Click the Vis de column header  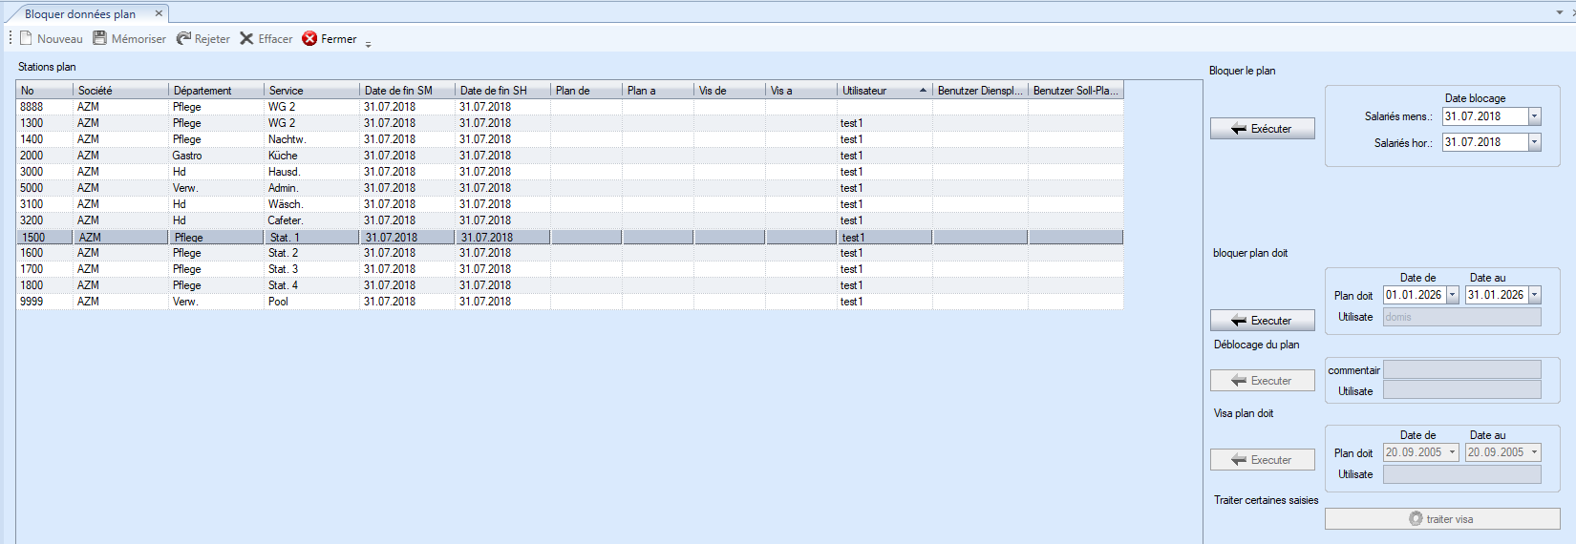click(x=730, y=91)
